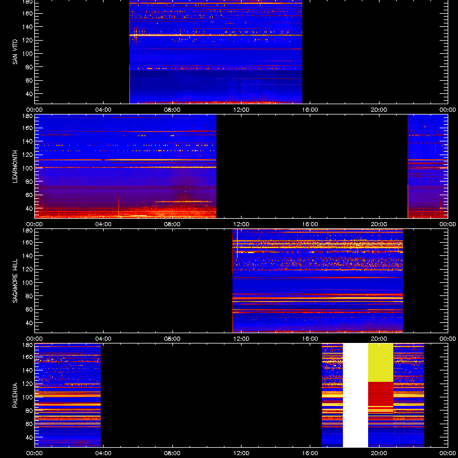Click 08:00 time label under Learmonth panel
458x458 pixels.
pos(172,224)
